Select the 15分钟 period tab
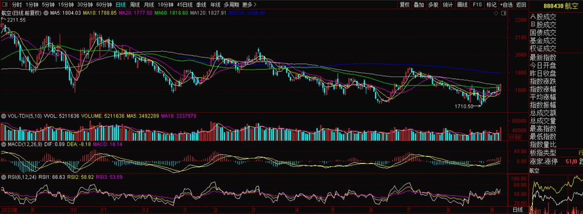 (67, 4)
